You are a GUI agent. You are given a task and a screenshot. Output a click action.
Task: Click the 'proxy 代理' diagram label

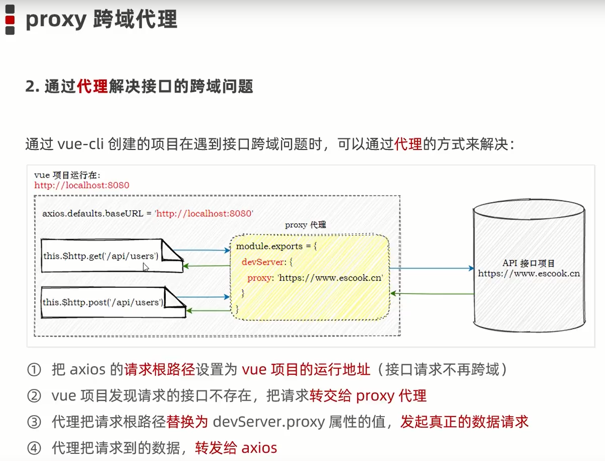[x=305, y=225]
